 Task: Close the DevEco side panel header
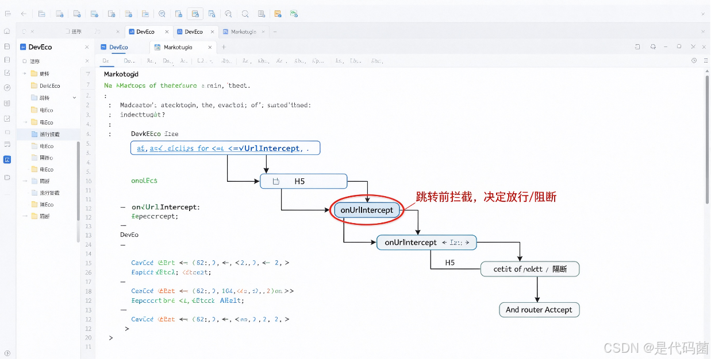pos(87,47)
